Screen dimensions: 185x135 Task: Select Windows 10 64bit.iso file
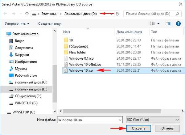[85, 64]
